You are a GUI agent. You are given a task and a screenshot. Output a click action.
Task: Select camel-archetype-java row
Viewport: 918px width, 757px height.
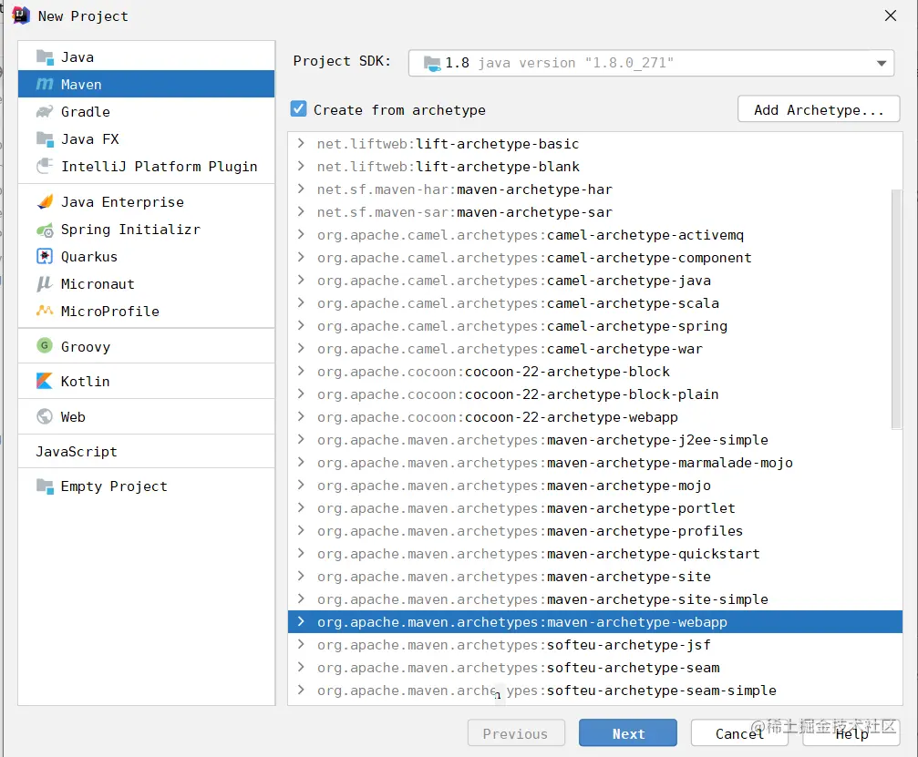tap(594, 281)
